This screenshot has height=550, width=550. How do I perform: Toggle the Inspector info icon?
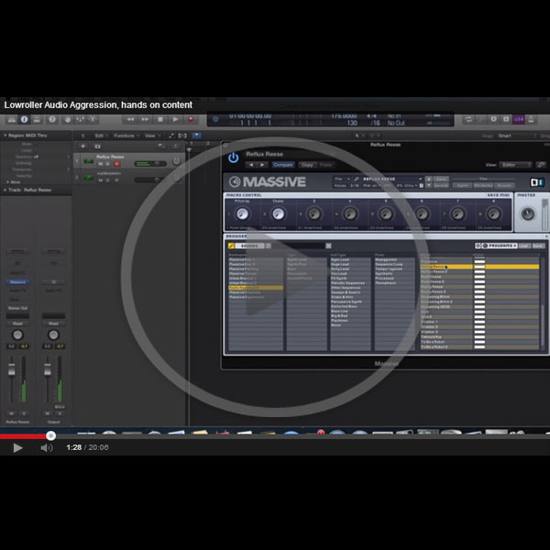pos(24,119)
